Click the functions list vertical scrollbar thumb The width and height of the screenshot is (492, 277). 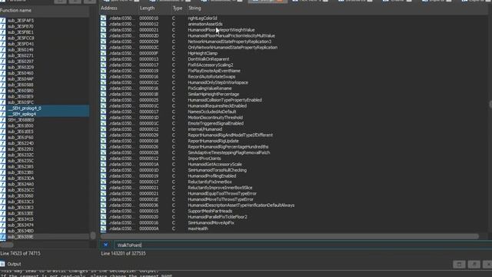click(x=93, y=235)
